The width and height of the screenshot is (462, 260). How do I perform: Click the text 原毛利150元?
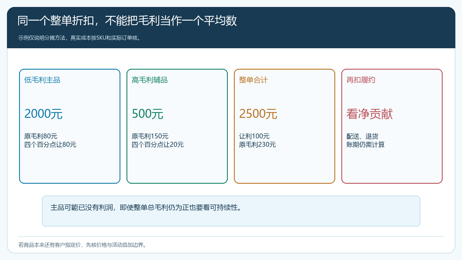tap(150, 136)
